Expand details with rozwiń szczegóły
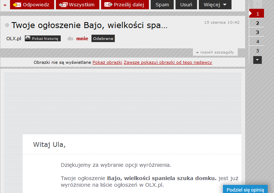 pyautogui.click(x=215, y=52)
